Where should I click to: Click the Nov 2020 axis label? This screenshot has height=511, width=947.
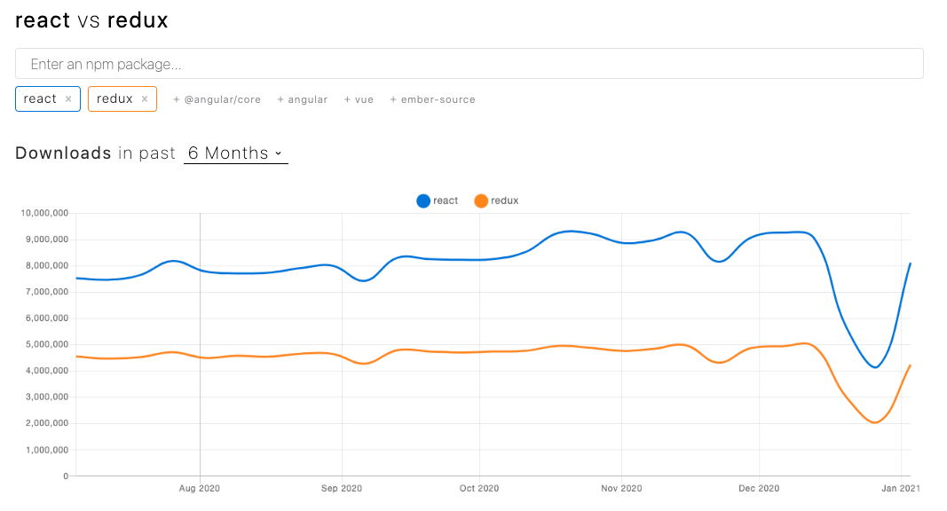point(621,488)
